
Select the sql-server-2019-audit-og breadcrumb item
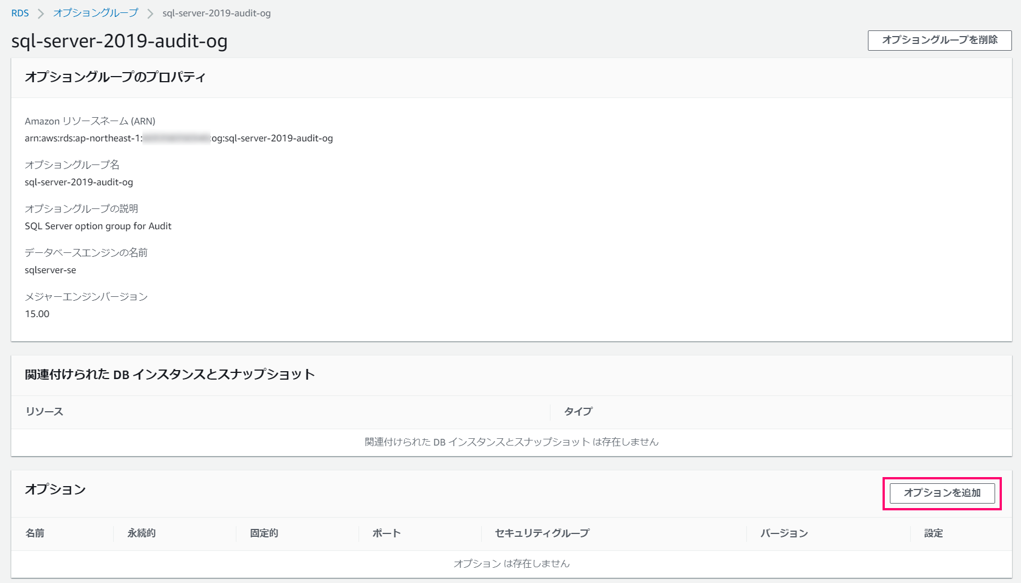pyautogui.click(x=216, y=12)
